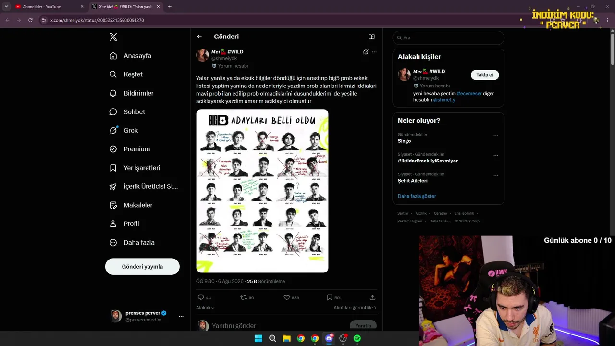Open a new browser tab
This screenshot has height=346, width=615.
170,7
